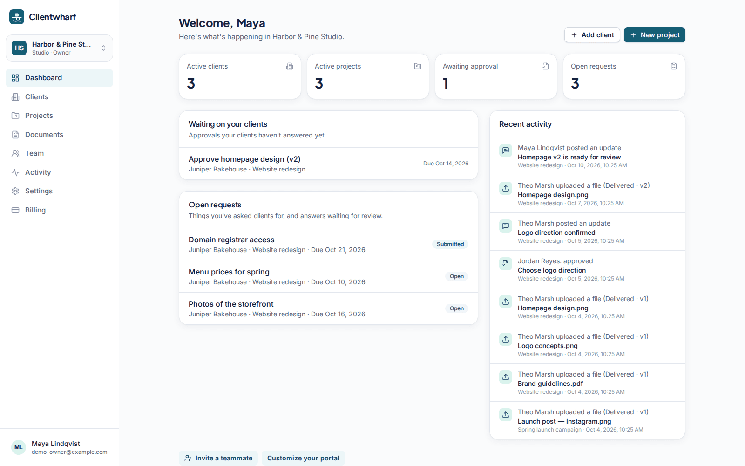Screen dimensions: 745x466
Task: Open Brand guidelines.pdf activity entry
Action: coord(587,383)
